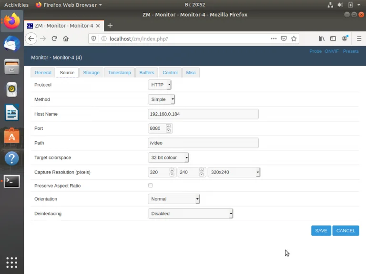
Task: Save the page to Pocket icon
Action: [x=284, y=39]
